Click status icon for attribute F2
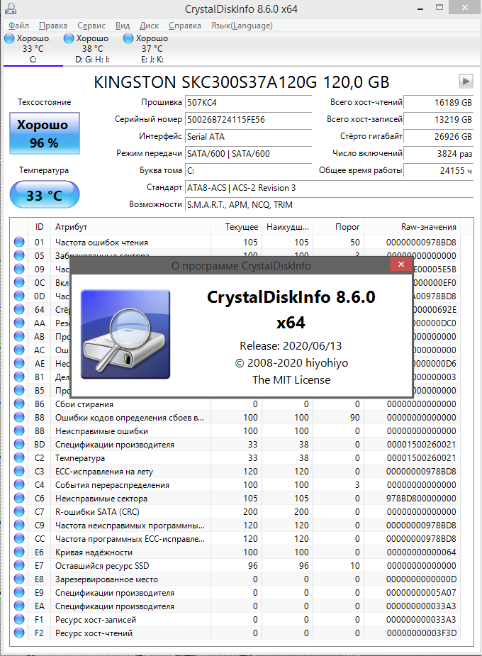Image resolution: width=482 pixels, height=656 pixels. coord(19,633)
